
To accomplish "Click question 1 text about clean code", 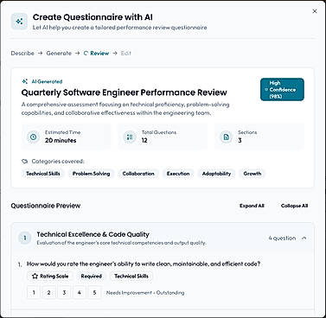I will click(x=144, y=264).
